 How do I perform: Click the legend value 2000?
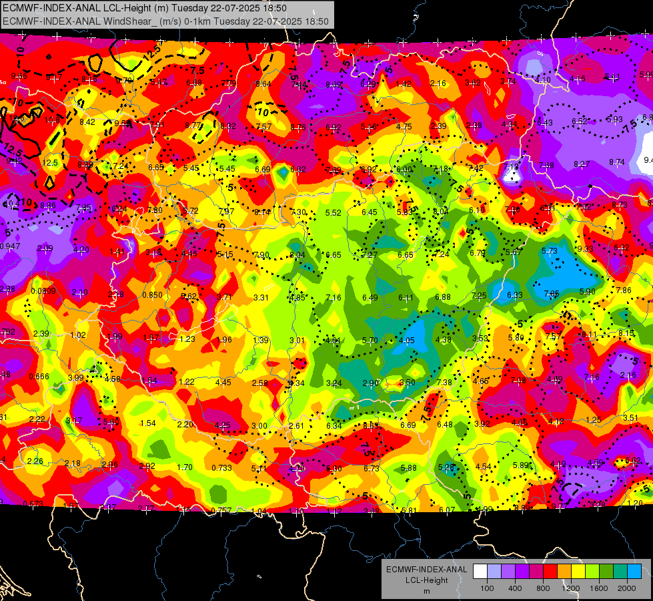click(x=627, y=588)
